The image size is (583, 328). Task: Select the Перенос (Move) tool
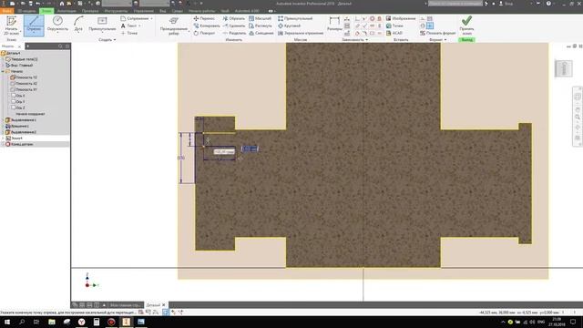pos(204,18)
